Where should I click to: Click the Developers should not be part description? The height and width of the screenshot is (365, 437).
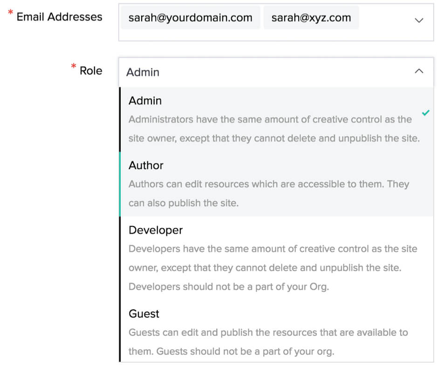(x=229, y=286)
